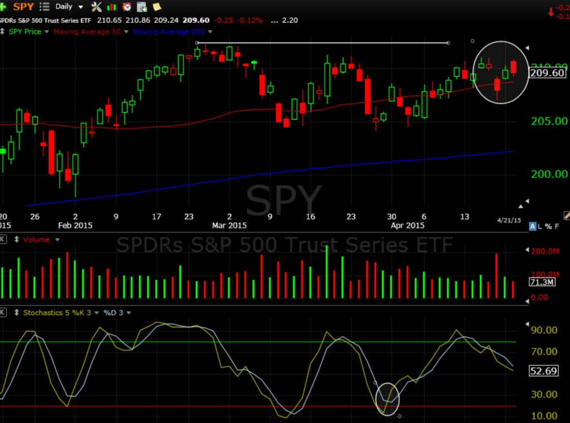The image size is (570, 423).
Task: Click the -0.12% percent change value
Action: pyautogui.click(x=250, y=21)
